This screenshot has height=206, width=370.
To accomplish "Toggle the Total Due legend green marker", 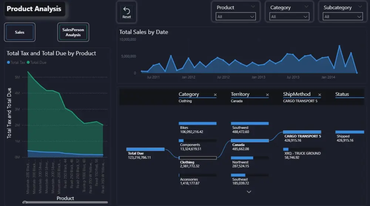I will click(x=28, y=62).
